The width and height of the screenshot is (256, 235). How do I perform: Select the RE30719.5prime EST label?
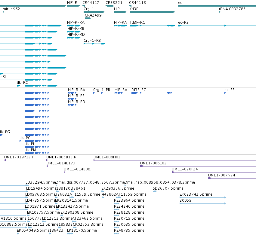pos(129,218)
